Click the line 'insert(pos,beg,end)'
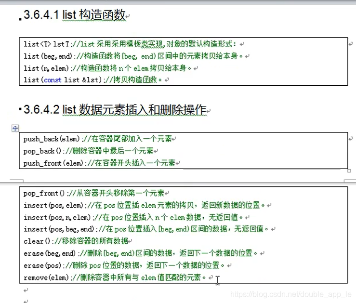The height and width of the screenshot is (303, 356). tap(146, 229)
